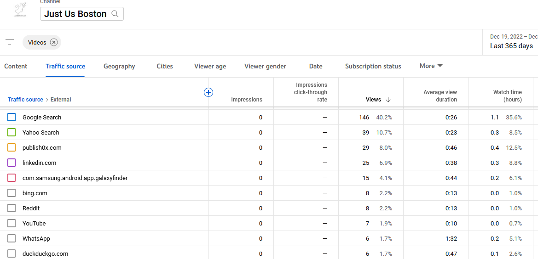Click the WhatsApp row label

(x=36, y=238)
